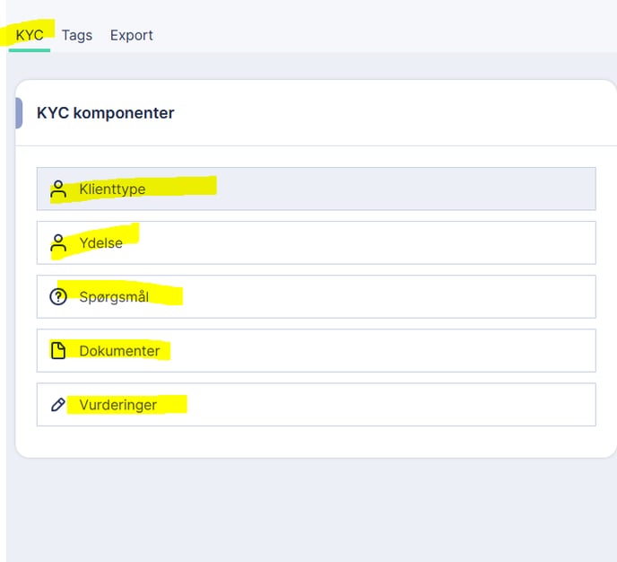Screen dimensions: 617x562
Task: Click the file icon beside Dokumenter
Action: pos(58,351)
